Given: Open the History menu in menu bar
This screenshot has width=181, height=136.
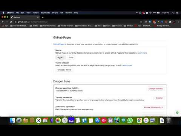Looking at the screenshot, I should (x=36, y=13).
